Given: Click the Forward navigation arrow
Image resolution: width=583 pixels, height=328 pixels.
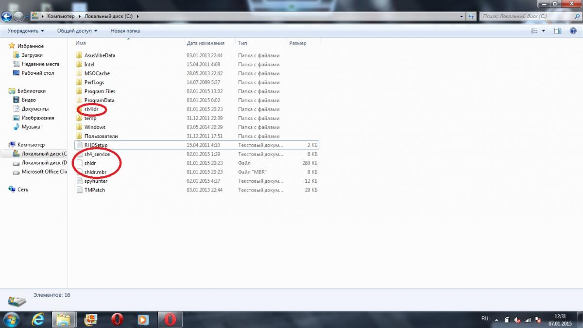Looking at the screenshot, I should (19, 16).
